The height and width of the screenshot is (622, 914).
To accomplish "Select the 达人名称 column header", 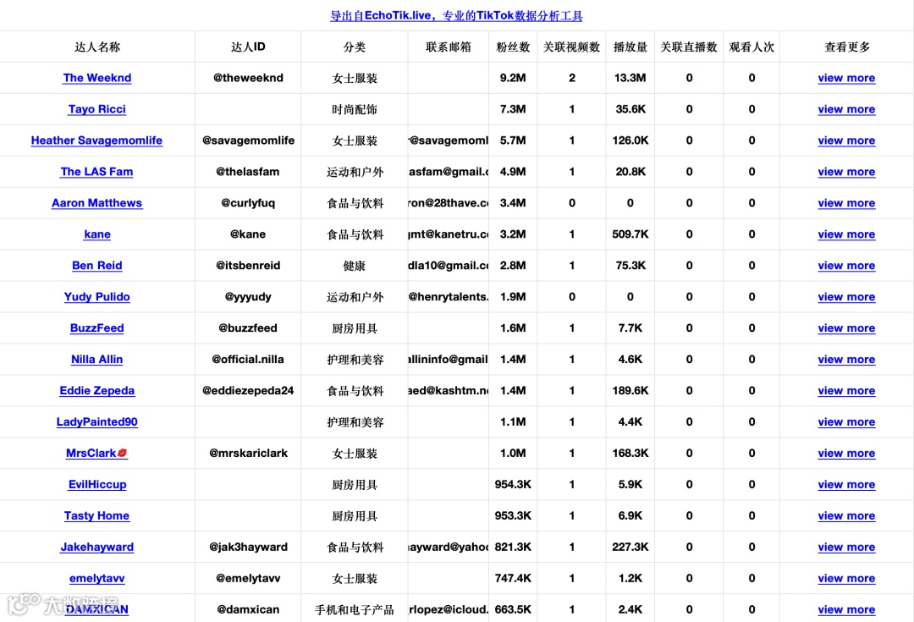I will tap(97, 47).
